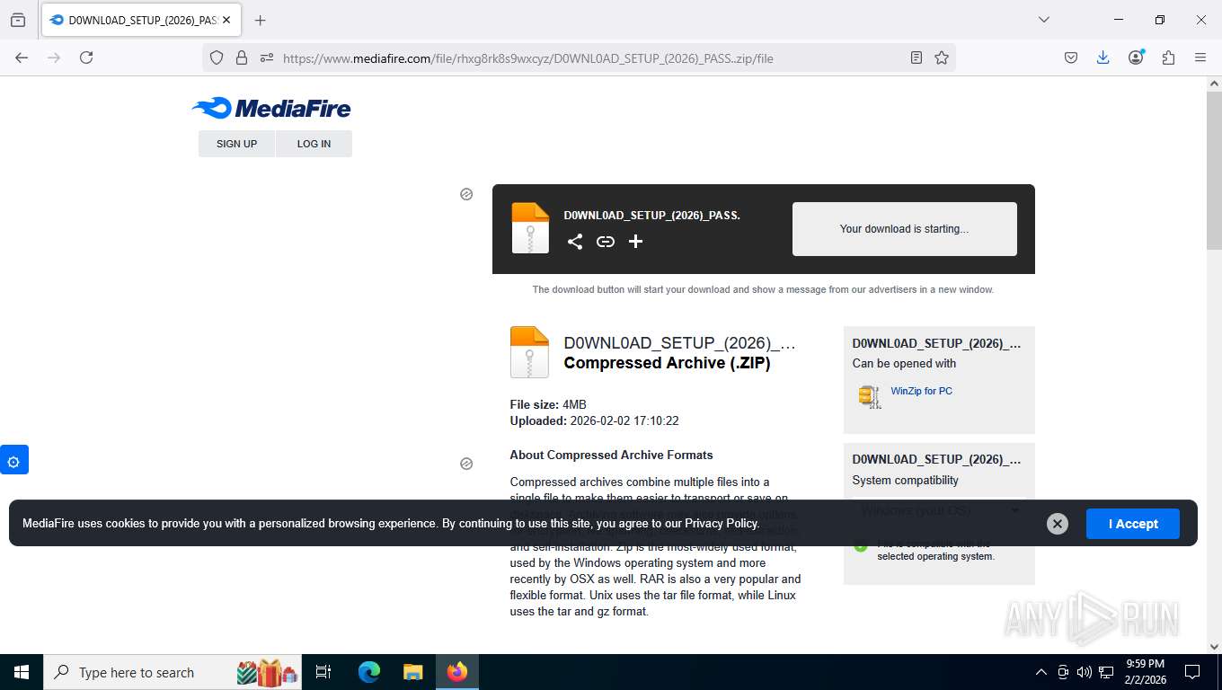This screenshot has width=1222, height=690.
Task: Open the system compatibility OS dropdown
Action: [x=939, y=510]
